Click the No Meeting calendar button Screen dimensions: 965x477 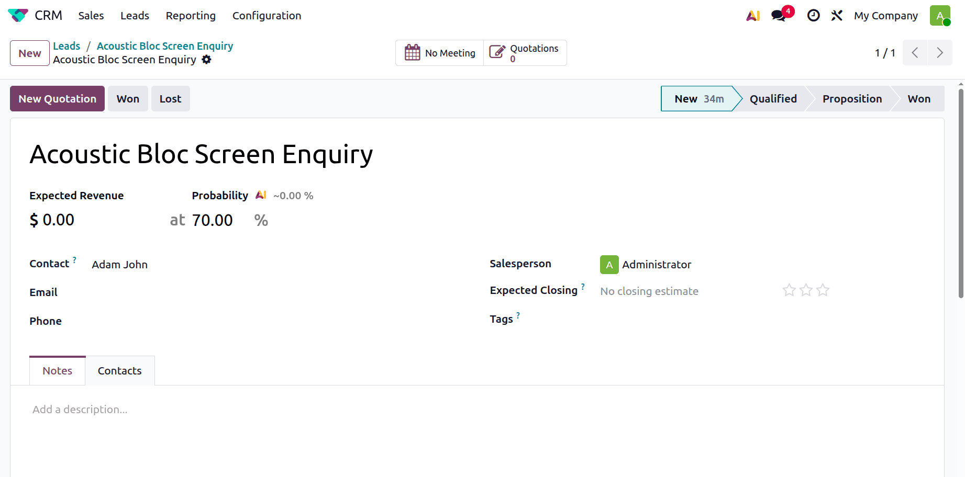coord(439,53)
